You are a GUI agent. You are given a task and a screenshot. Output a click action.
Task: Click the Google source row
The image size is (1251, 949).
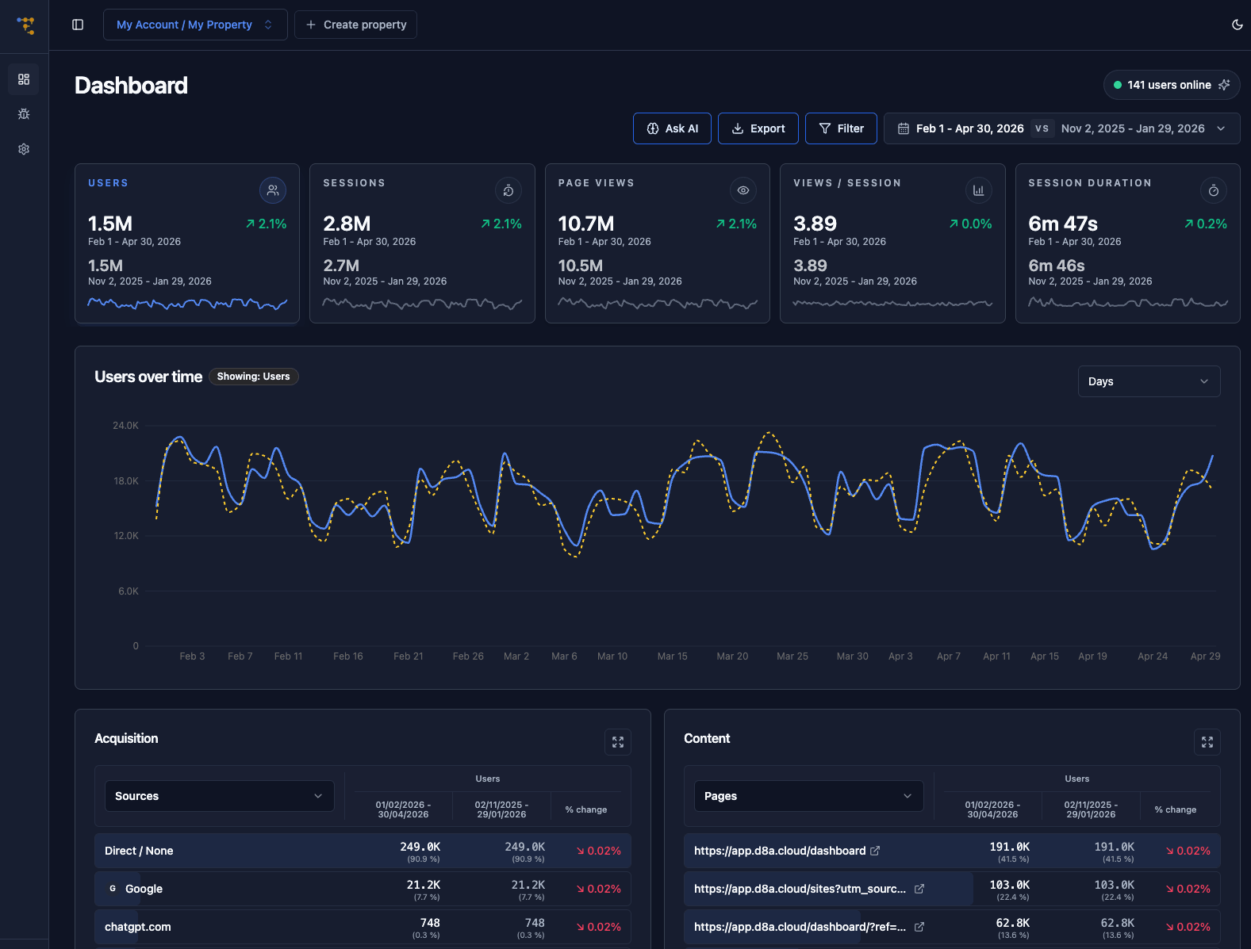[363, 889]
